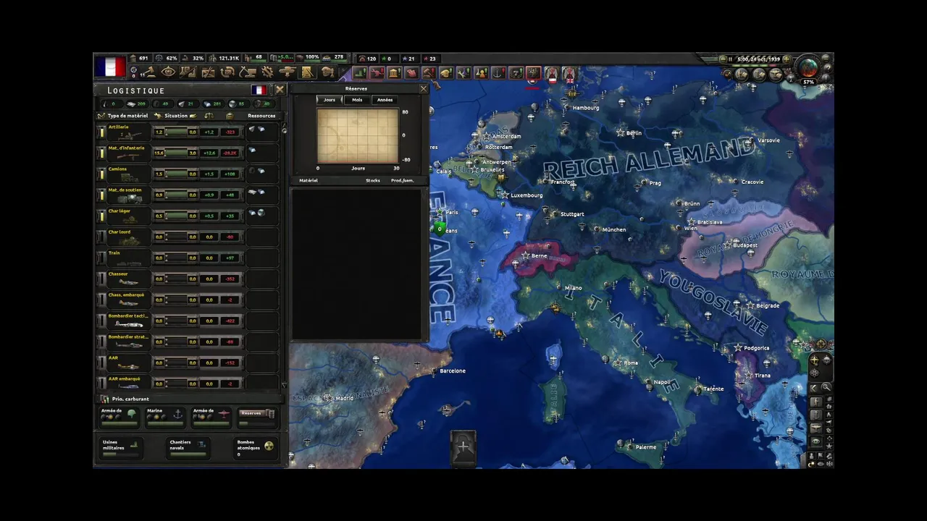This screenshot has width=927, height=521.
Task: Increase game speed with plus button
Action: coord(787,59)
